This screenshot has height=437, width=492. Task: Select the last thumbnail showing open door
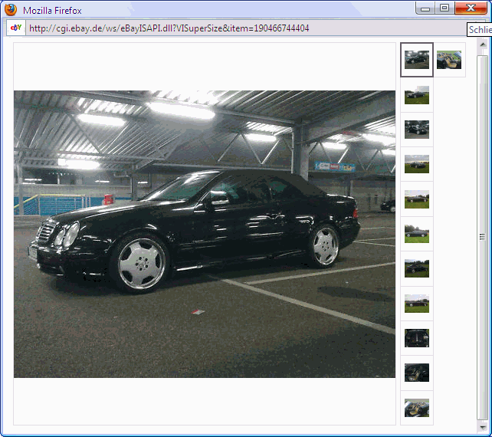pyautogui.click(x=417, y=407)
